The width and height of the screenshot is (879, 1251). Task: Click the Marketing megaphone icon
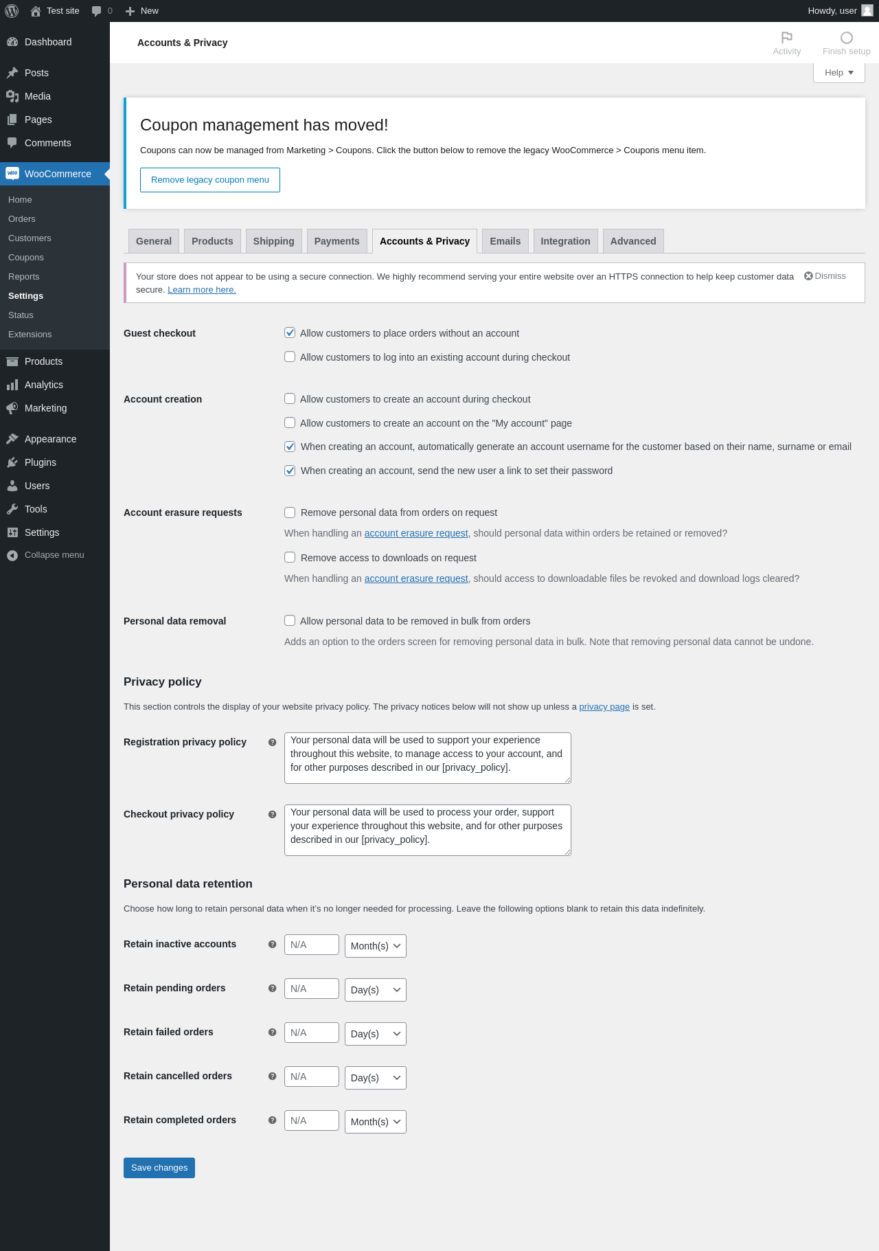[x=12, y=408]
